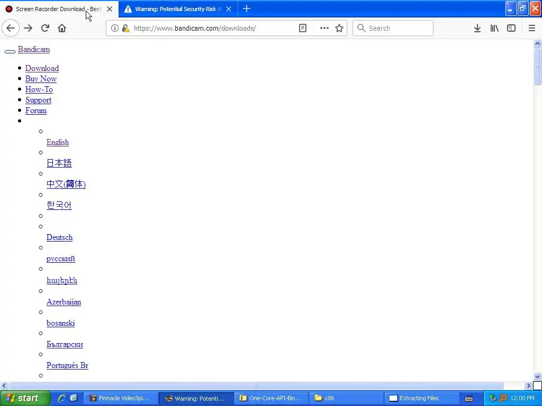Image resolution: width=542 pixels, height=406 pixels.
Task: Open the How-To link
Action: [x=39, y=89]
